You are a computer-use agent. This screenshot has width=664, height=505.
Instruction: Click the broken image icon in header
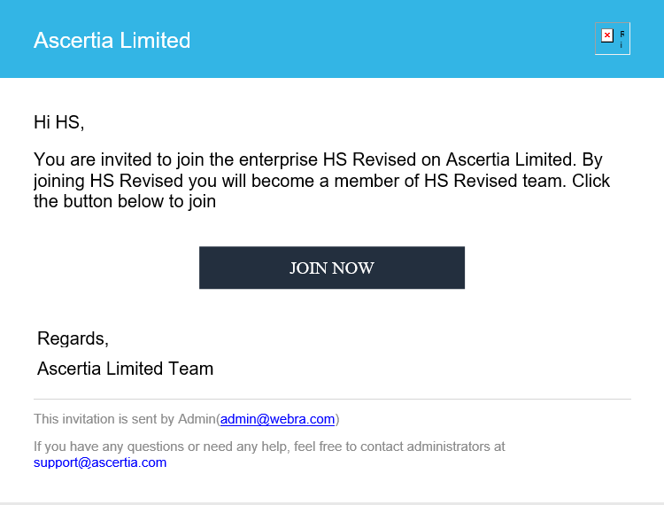[613, 39]
